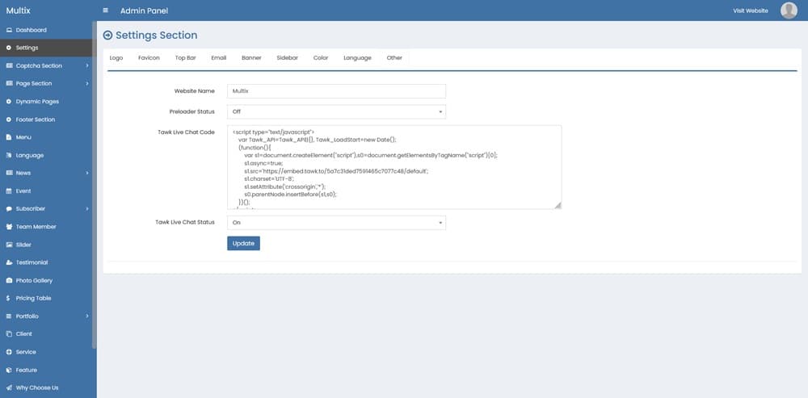Follow the Visit Website link
Screen dimensions: 808x398
point(750,10)
